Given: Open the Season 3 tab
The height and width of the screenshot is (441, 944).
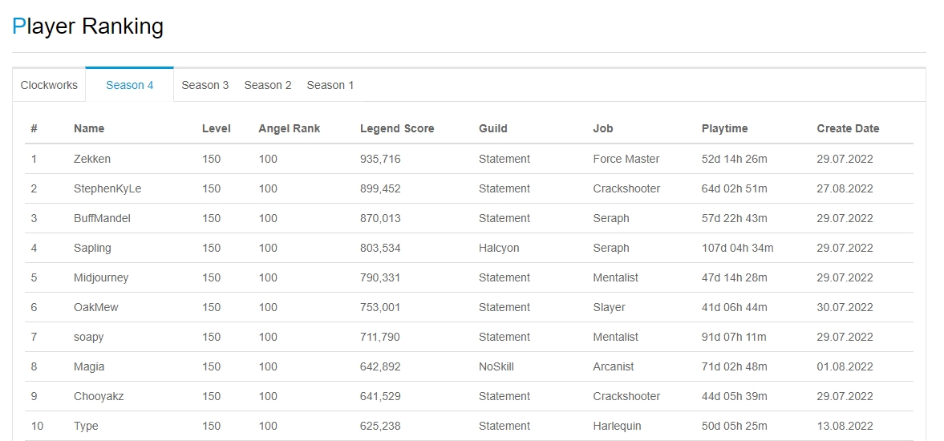Looking at the screenshot, I should 205,85.
